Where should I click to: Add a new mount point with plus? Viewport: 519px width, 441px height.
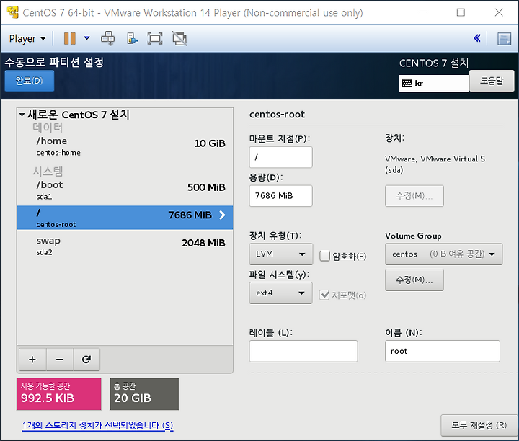click(32, 360)
